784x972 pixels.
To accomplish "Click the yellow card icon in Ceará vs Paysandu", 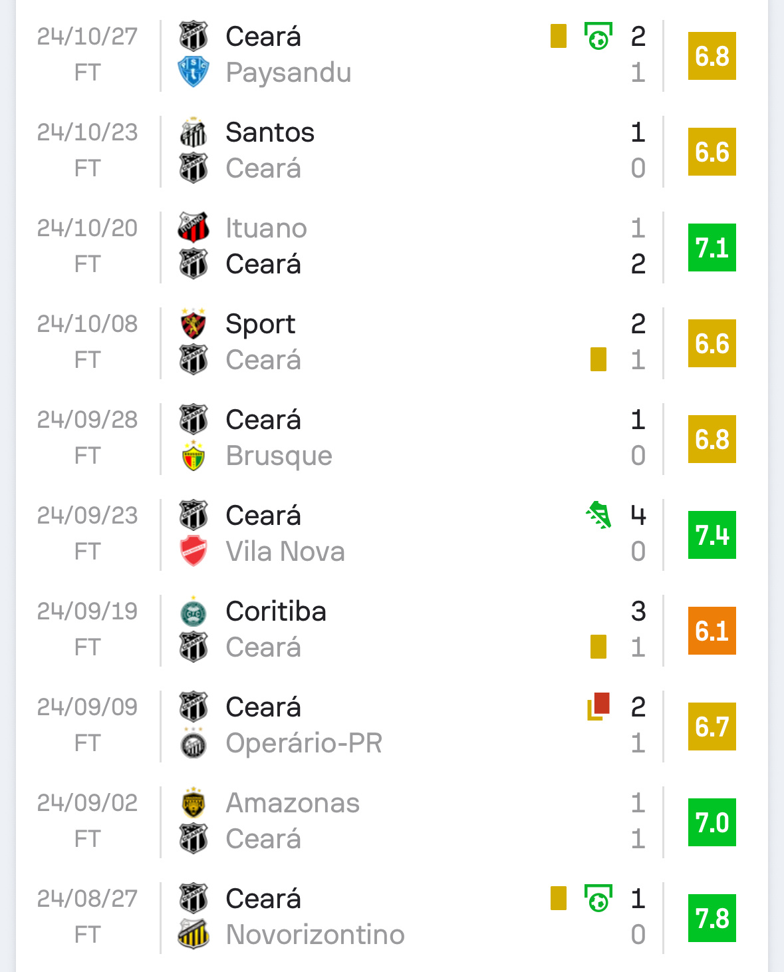I will click(559, 37).
